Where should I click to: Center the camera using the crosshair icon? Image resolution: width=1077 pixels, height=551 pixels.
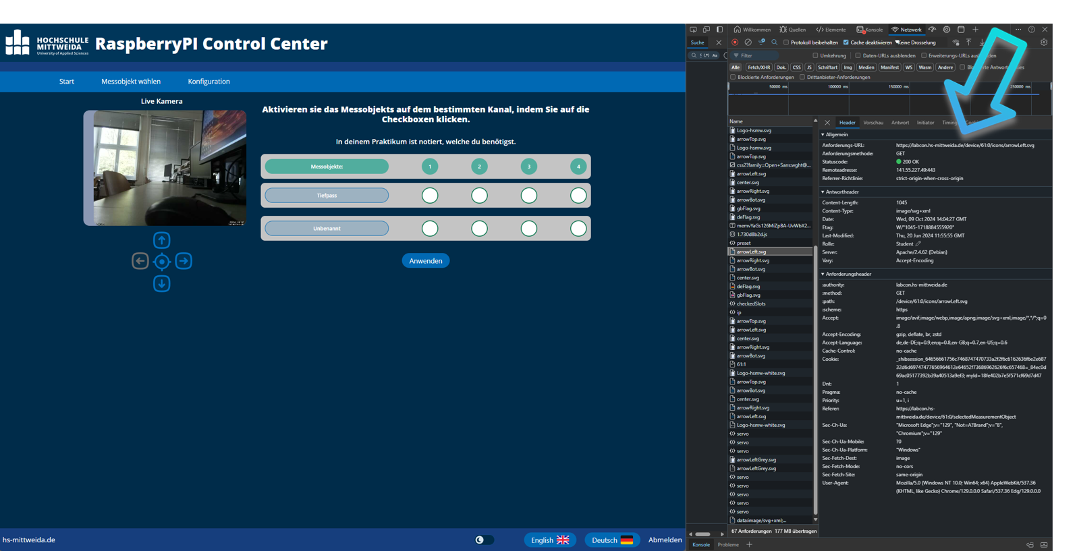162,262
